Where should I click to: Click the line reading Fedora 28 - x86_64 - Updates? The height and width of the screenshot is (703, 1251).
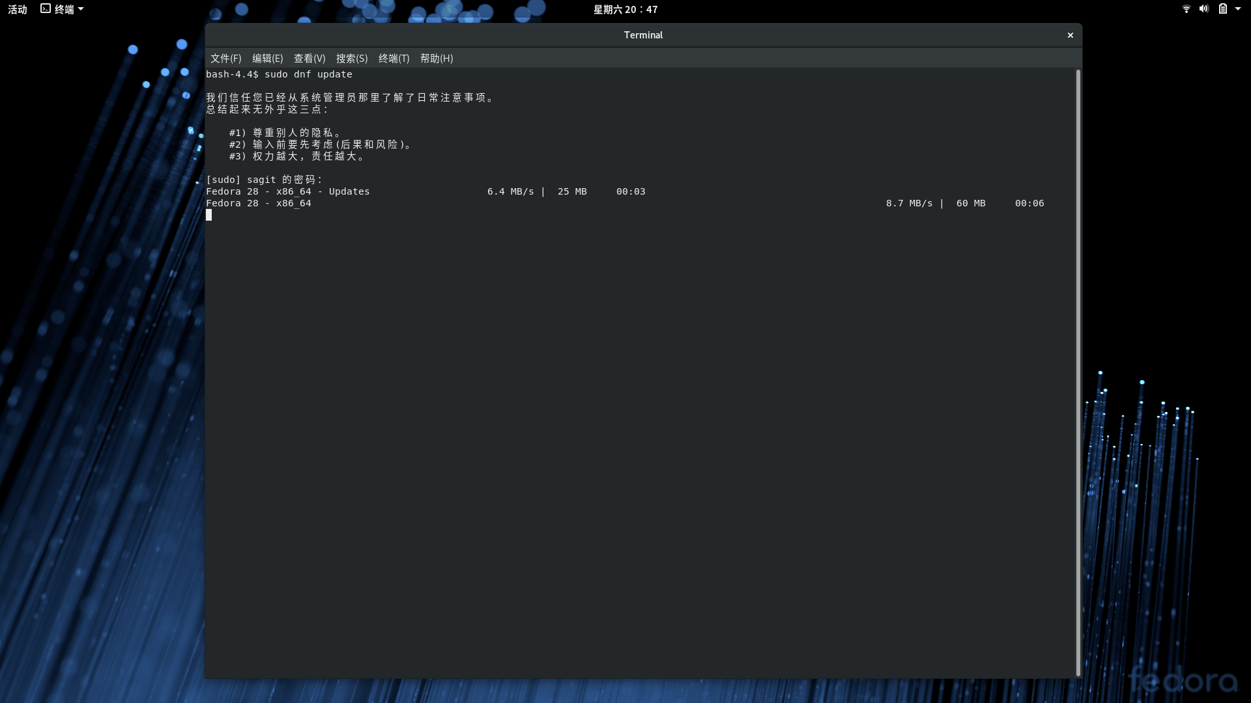tap(288, 191)
